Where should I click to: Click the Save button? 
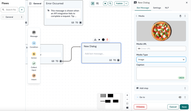click(184, 107)
